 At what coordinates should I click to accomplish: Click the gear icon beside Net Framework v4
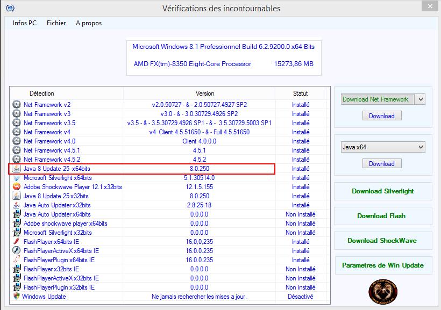[x=17, y=132]
